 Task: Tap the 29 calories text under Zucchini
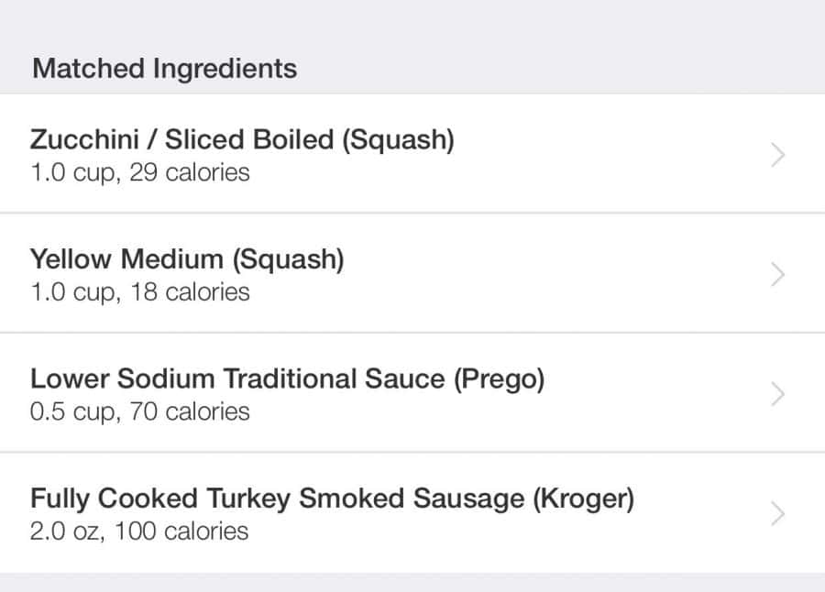click(190, 172)
